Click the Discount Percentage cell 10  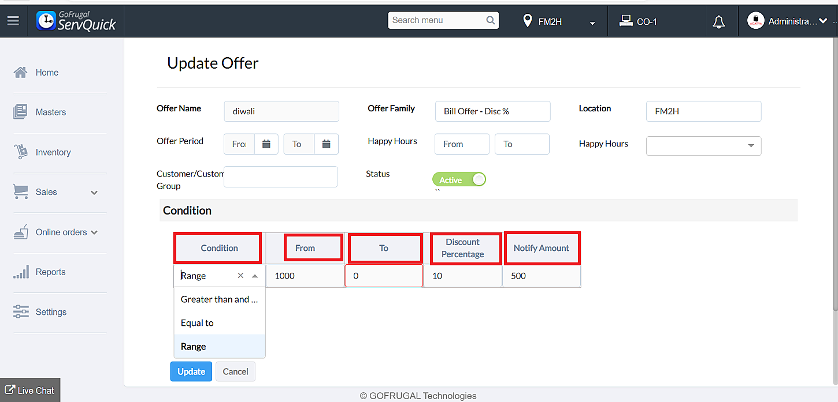[x=463, y=276]
